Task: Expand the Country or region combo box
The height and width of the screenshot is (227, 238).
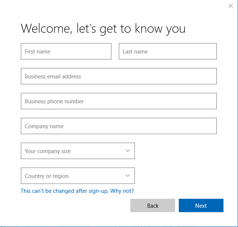Action: click(78, 176)
